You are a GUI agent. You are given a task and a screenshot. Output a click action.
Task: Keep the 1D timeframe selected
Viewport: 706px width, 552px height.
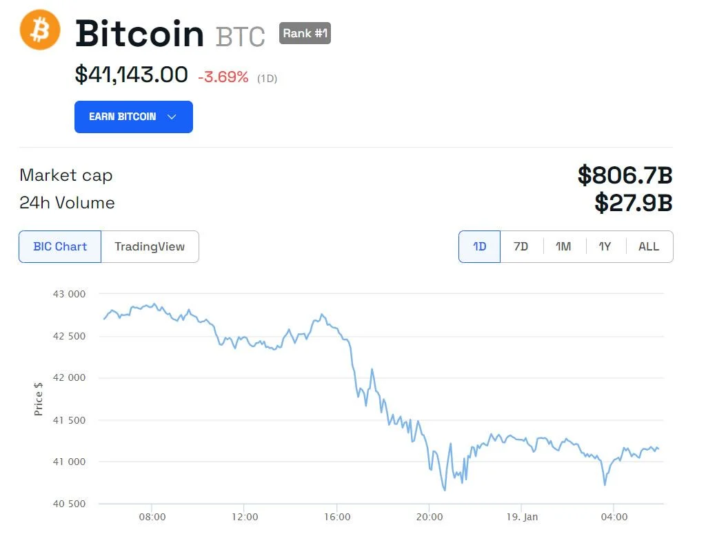click(x=478, y=246)
